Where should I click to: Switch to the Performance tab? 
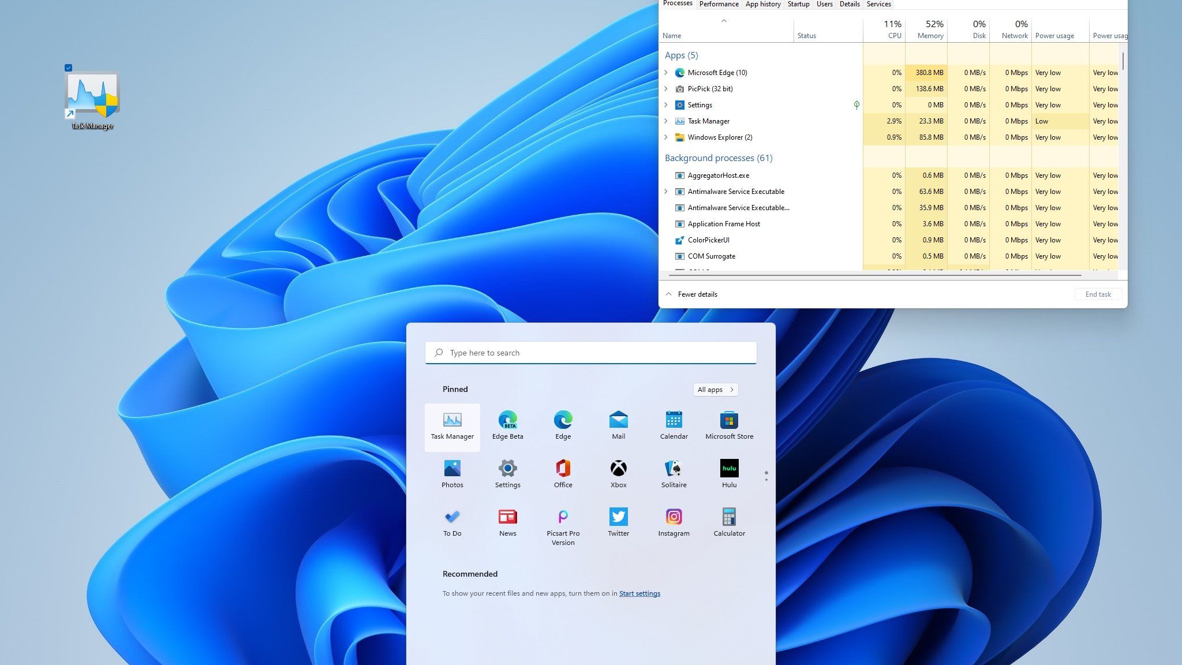(x=719, y=4)
